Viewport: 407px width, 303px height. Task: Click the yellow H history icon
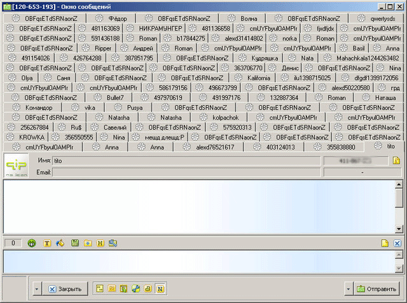coord(100,243)
